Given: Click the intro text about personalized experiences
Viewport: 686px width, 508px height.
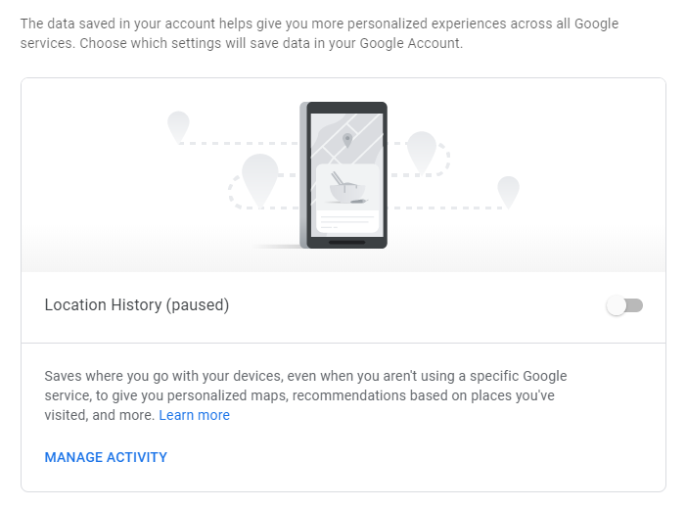Looking at the screenshot, I should point(319,33).
